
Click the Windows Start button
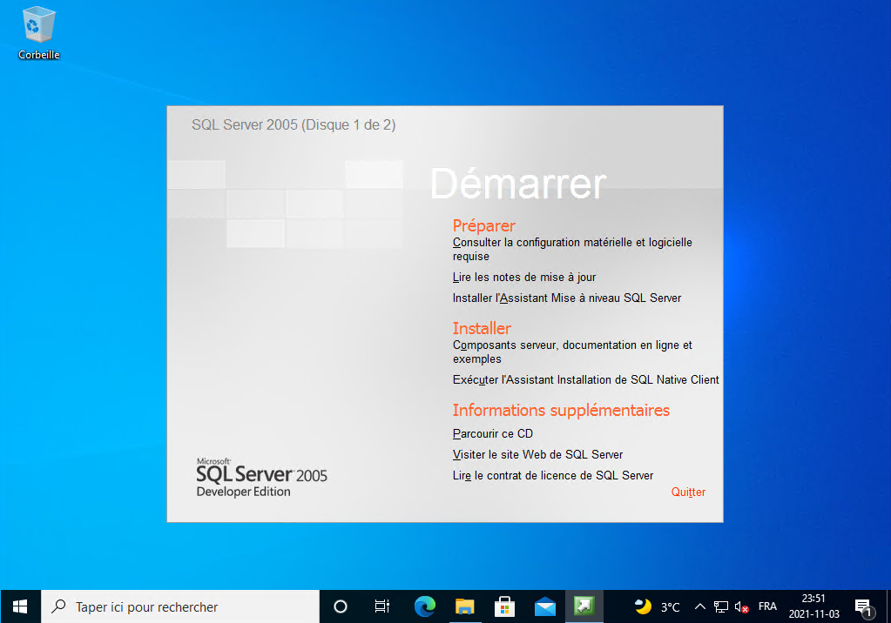(19, 606)
